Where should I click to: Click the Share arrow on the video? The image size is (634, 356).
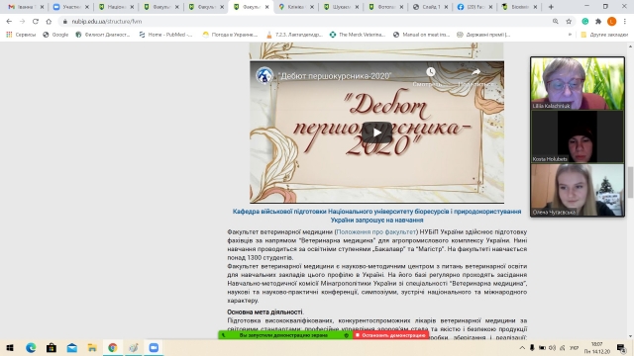tap(475, 72)
